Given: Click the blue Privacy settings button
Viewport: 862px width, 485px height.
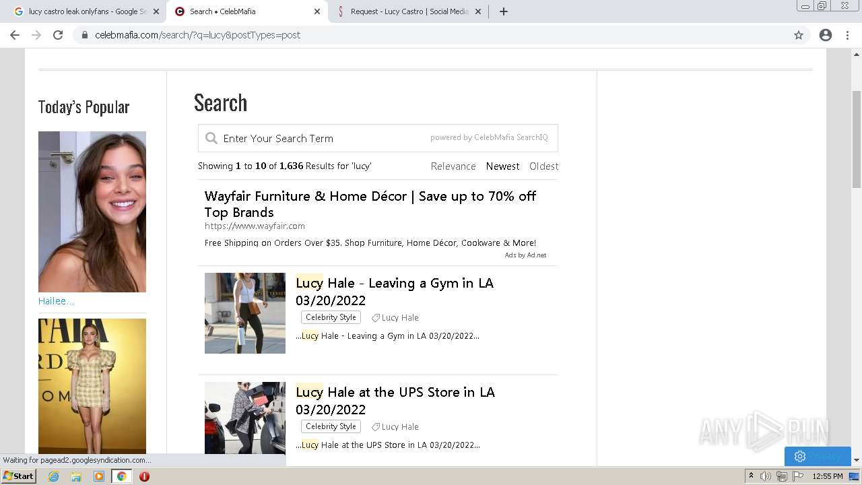Looking at the screenshot, I should [818, 456].
